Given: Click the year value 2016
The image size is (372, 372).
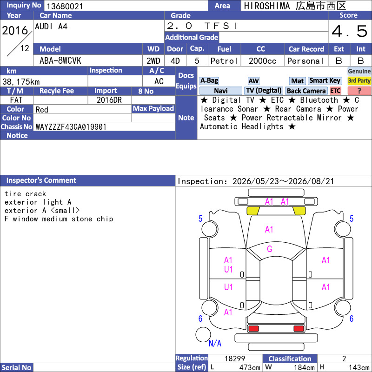Looking at the screenshot, I should 15,31.
